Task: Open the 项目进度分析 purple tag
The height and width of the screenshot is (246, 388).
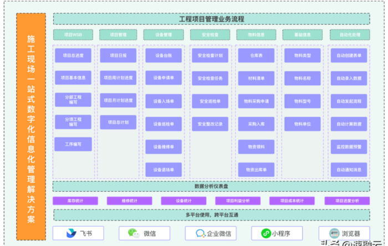Action: point(347,201)
